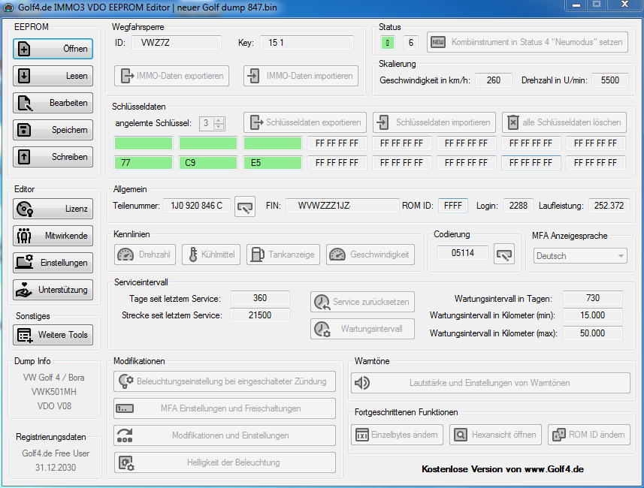This screenshot has width=644, height=488.
Task: Open the ROM ID ändern tool
Action: 588,434
